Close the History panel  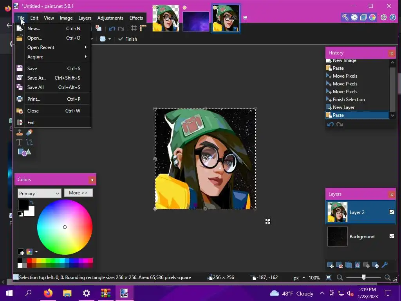tap(392, 53)
